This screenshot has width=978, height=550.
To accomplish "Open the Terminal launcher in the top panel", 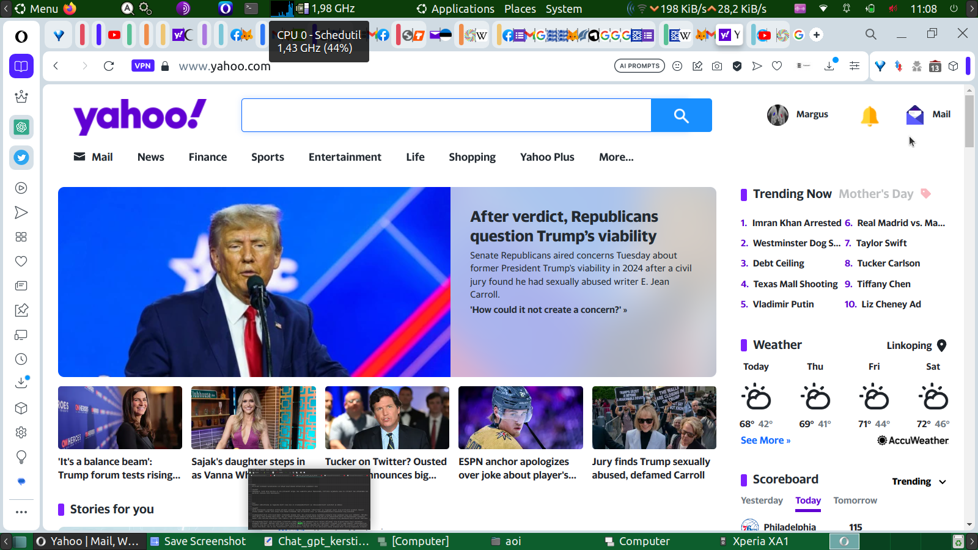I will click(x=251, y=9).
